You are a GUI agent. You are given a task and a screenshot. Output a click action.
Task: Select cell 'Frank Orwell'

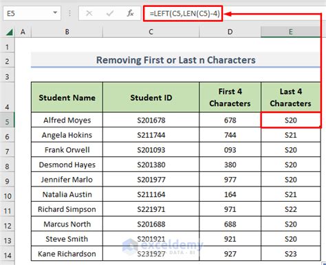[67, 150]
